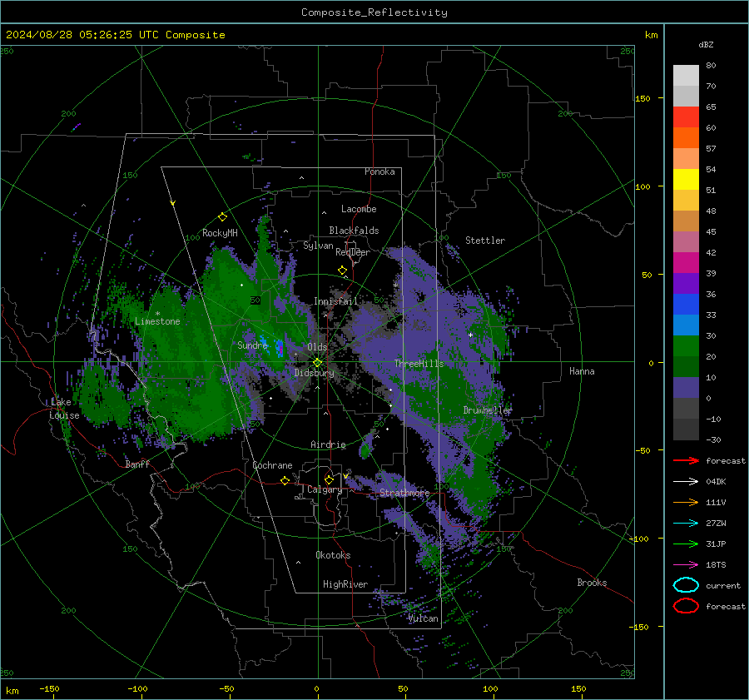Click the orange 111V arrow icon
Viewport: 749px width, 700px height.
[x=686, y=502]
